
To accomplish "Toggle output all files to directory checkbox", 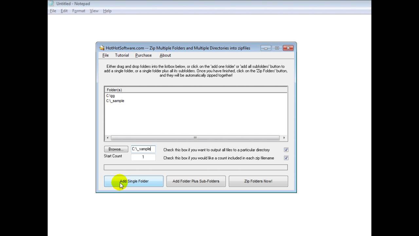I will [x=286, y=150].
